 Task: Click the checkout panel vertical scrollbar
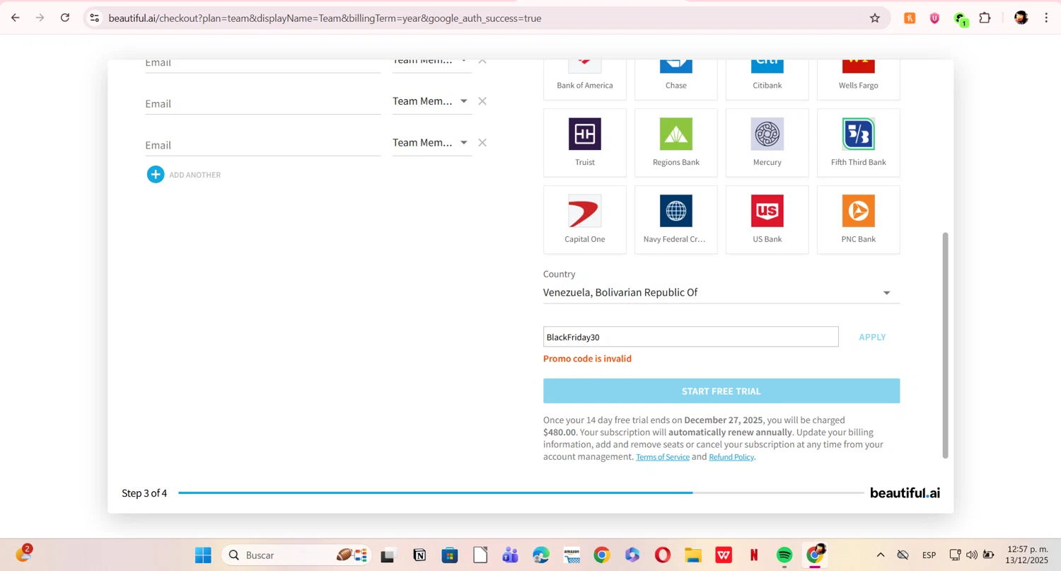tap(946, 345)
